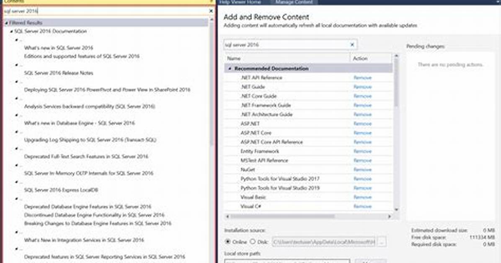This screenshot has height=263, width=501.
Task: Remove Python Tools for Visual Studio 2017
Action: coord(362,179)
